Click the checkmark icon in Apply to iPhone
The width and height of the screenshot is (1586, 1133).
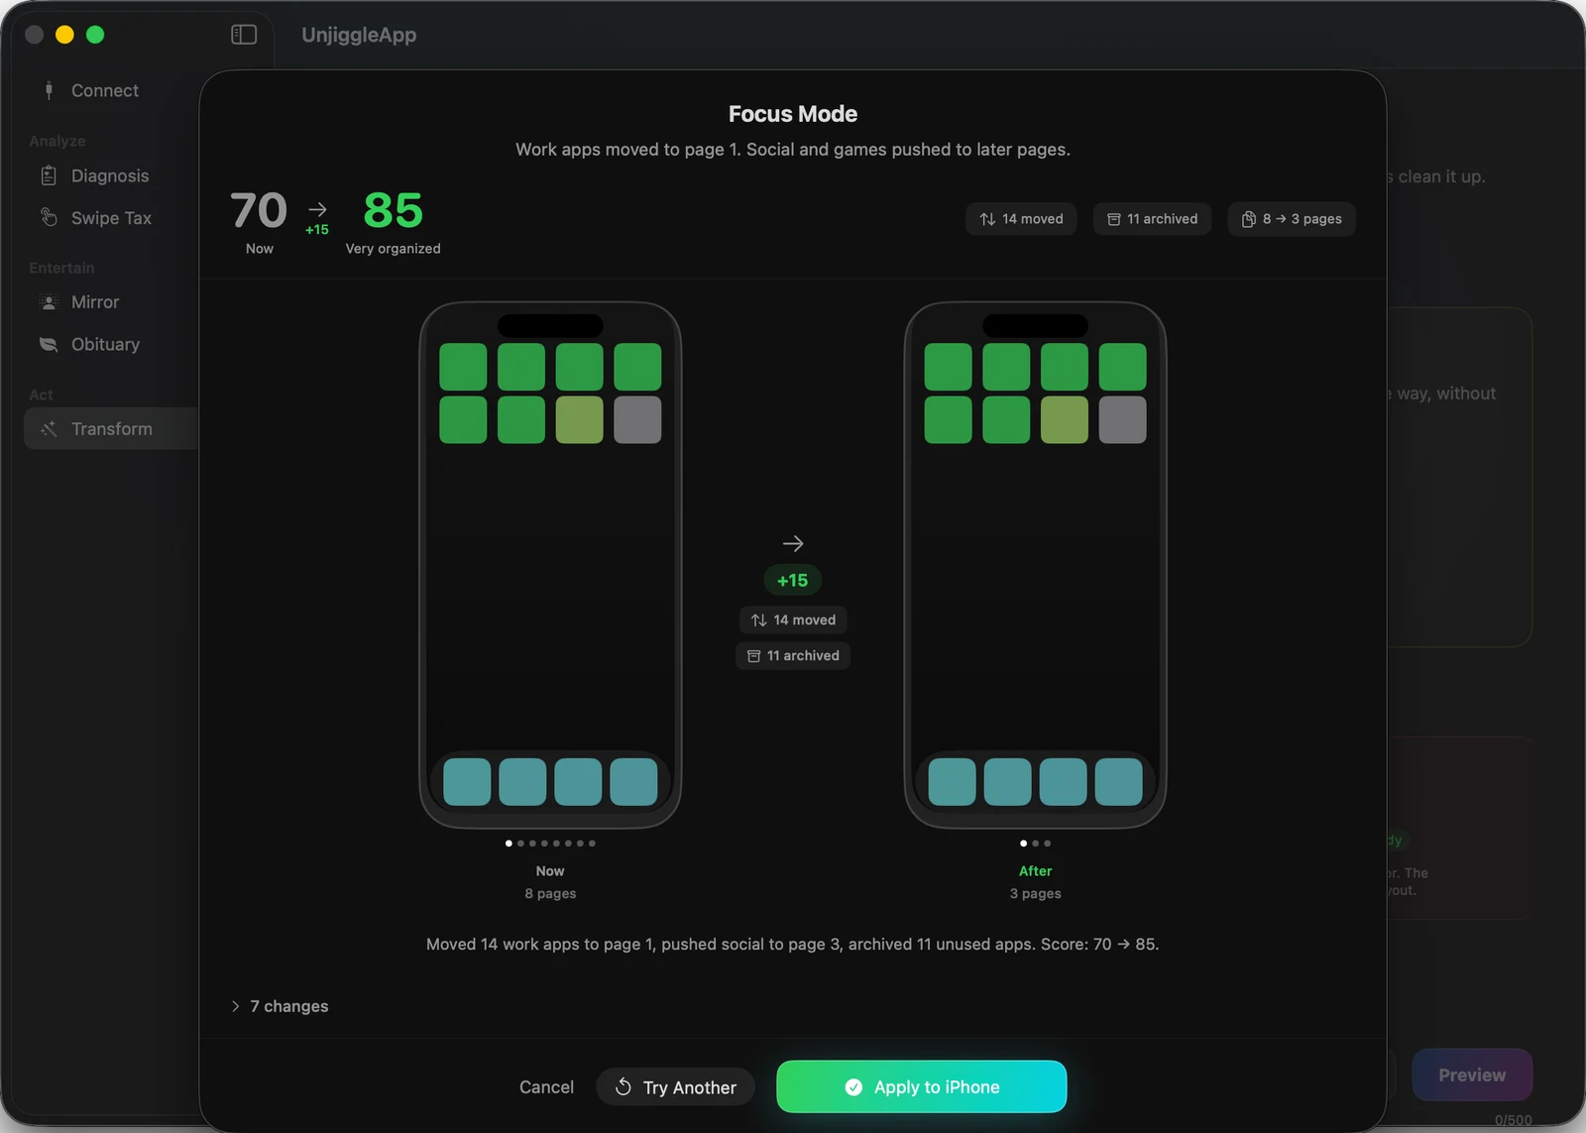pos(853,1087)
